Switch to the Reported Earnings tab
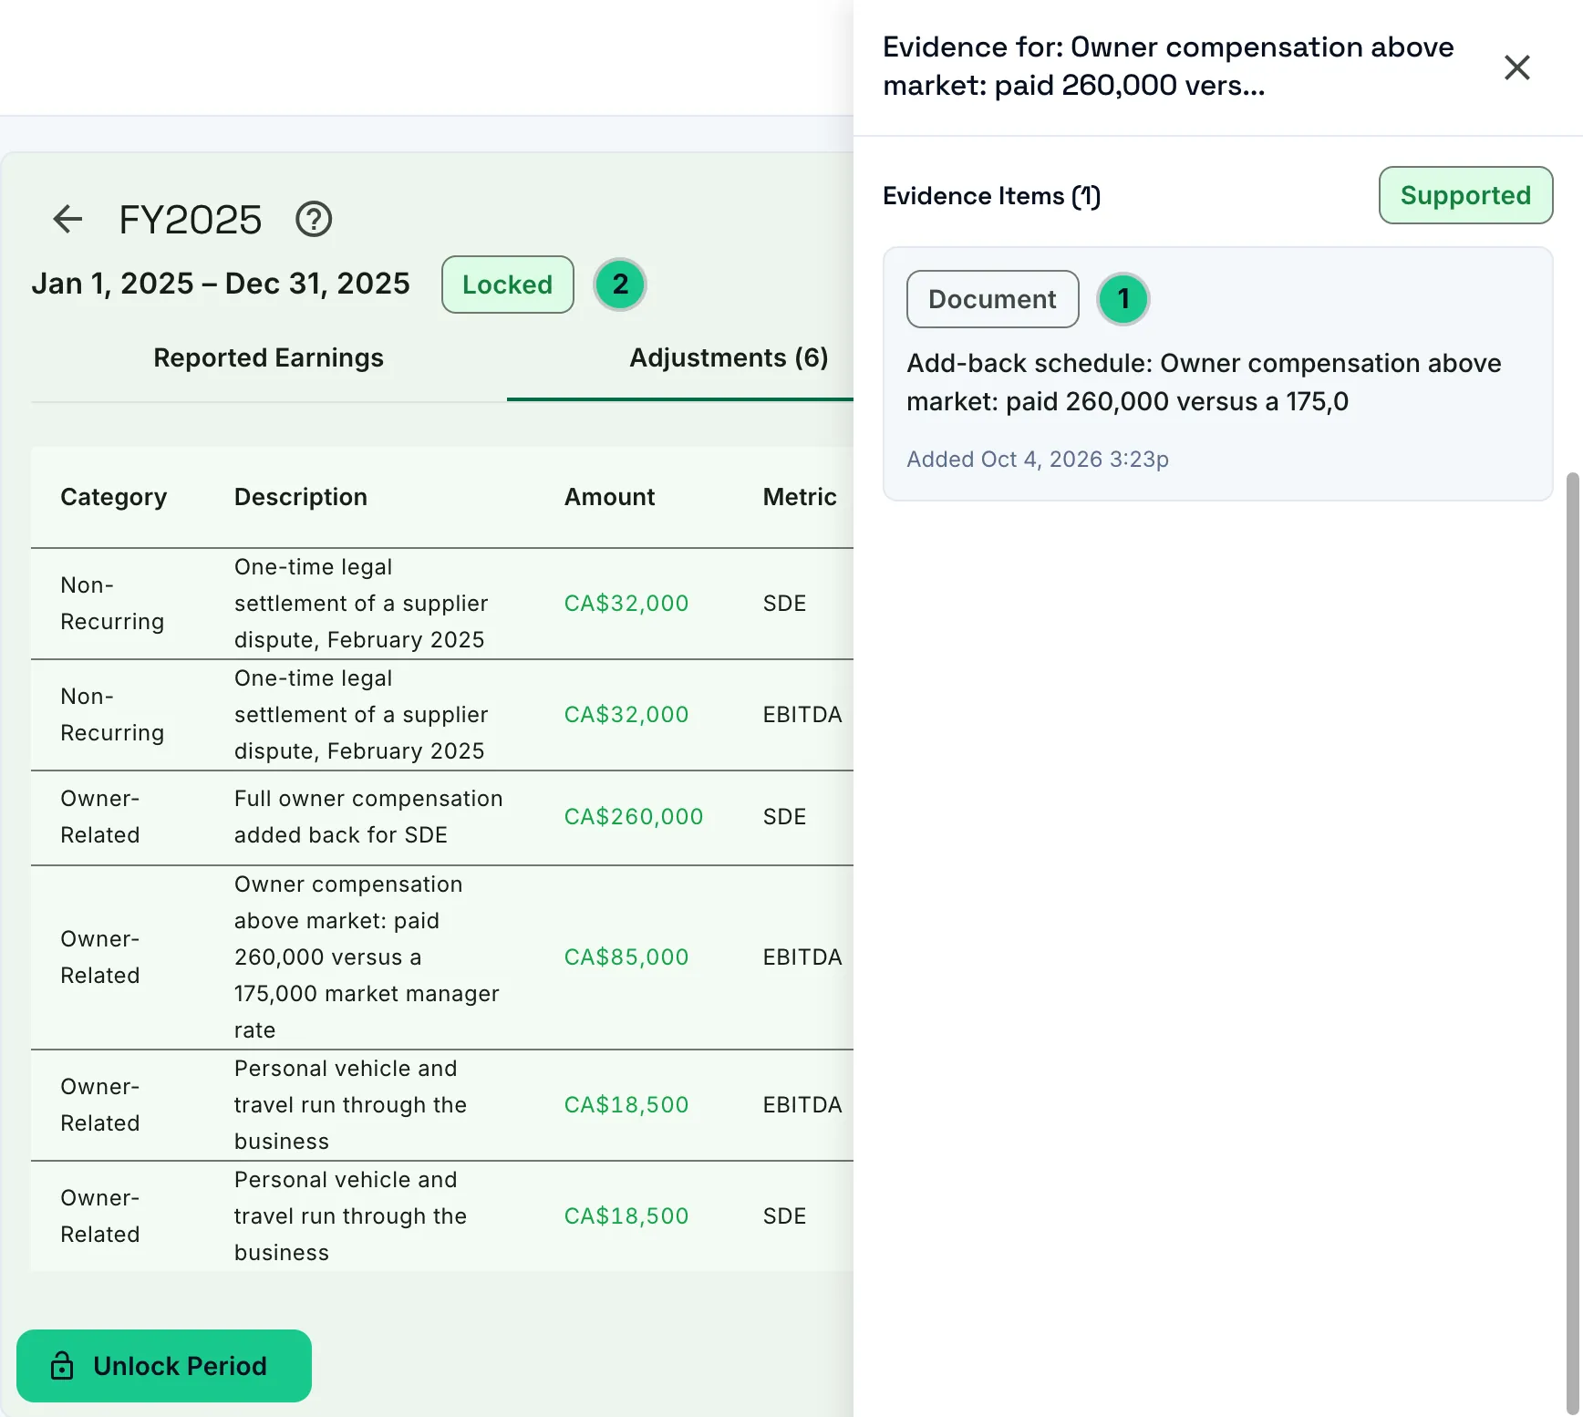Screen dimensions: 1583x1417 tap(268, 357)
